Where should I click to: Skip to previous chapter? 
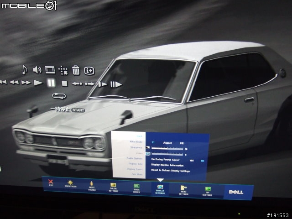(x=3, y=82)
